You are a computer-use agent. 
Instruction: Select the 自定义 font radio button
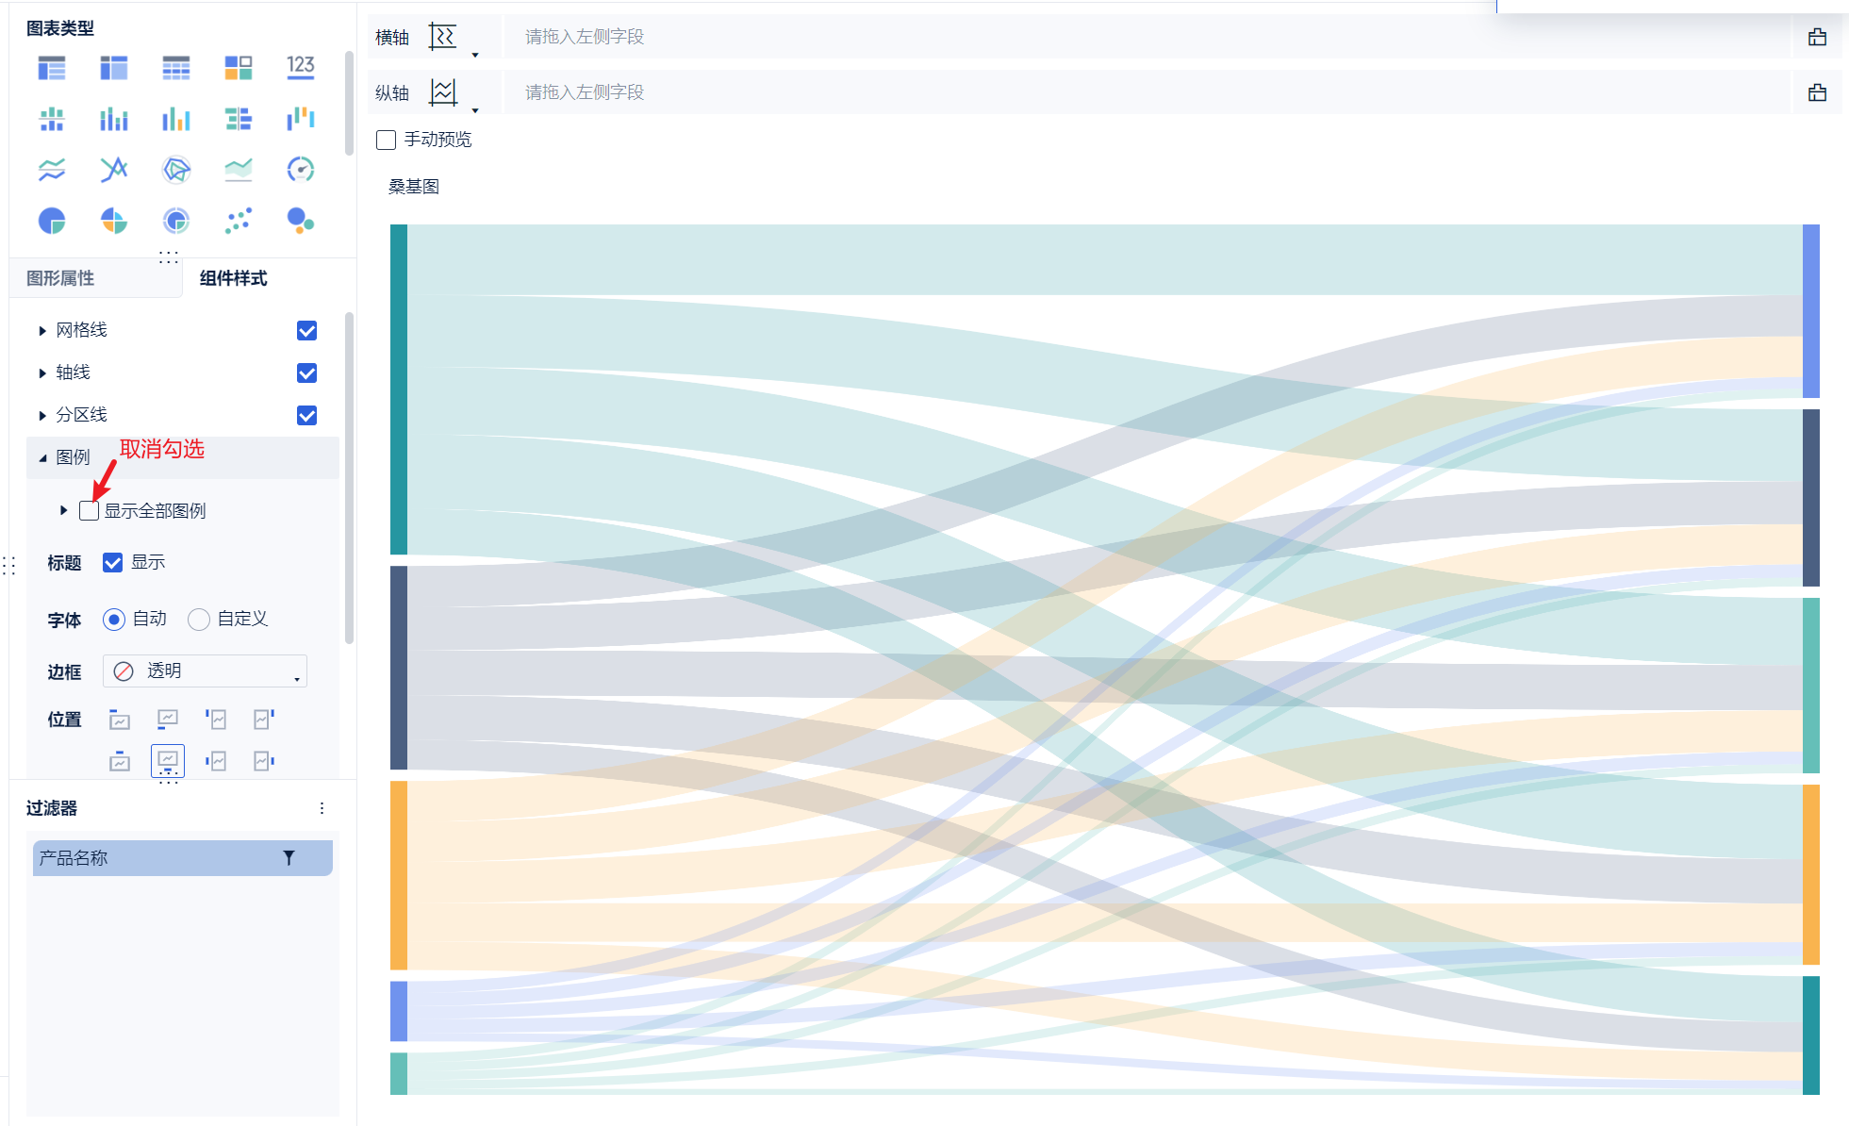pos(199,620)
